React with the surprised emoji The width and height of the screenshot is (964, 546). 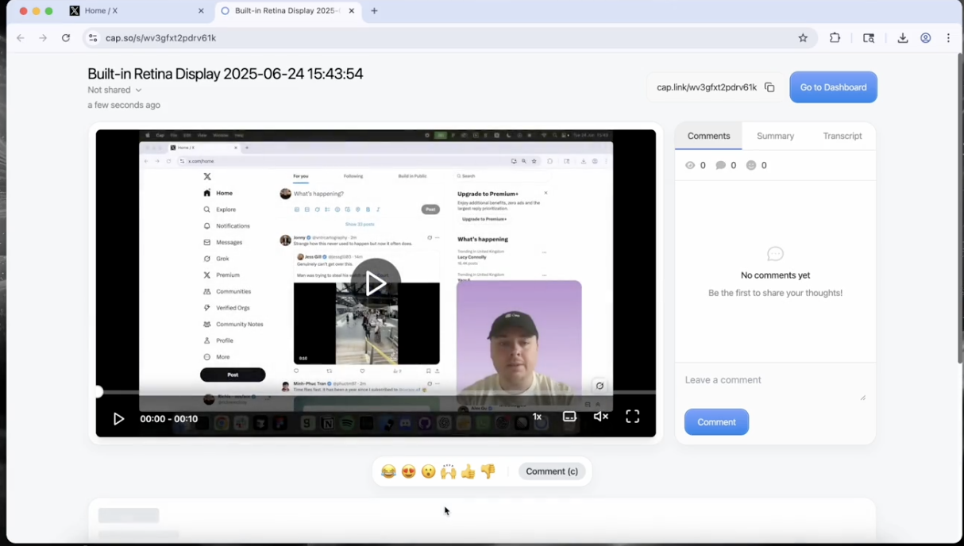(428, 471)
